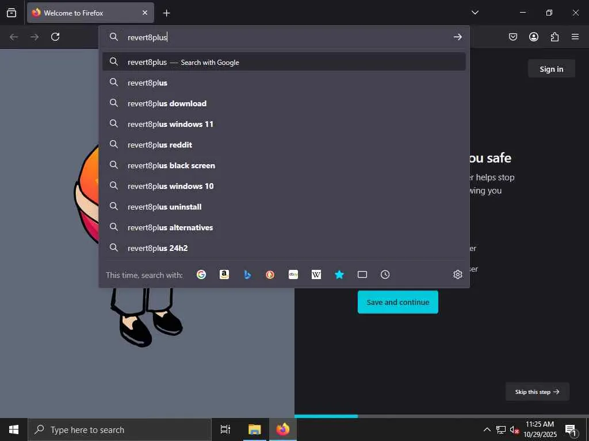Screen dimensions: 589x441
Task: Click the Sign in button
Action: (552, 69)
